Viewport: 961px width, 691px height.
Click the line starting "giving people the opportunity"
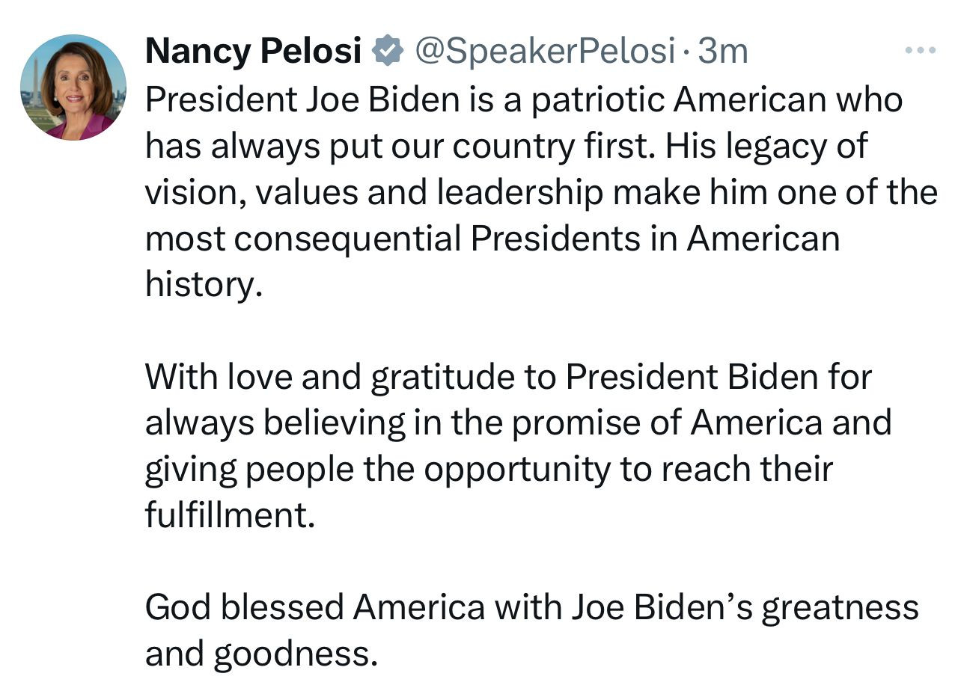tap(489, 469)
